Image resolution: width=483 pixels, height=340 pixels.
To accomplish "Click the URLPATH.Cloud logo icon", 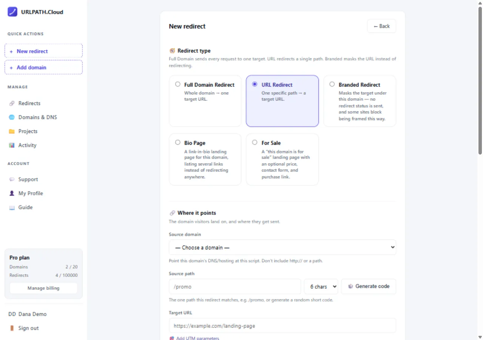I will click(12, 12).
